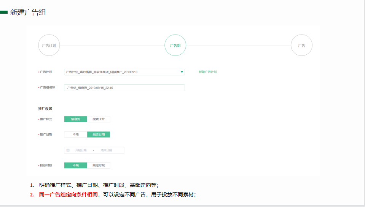
Task: Click red text 同一广告组定向条件相同
Action: pos(68,195)
